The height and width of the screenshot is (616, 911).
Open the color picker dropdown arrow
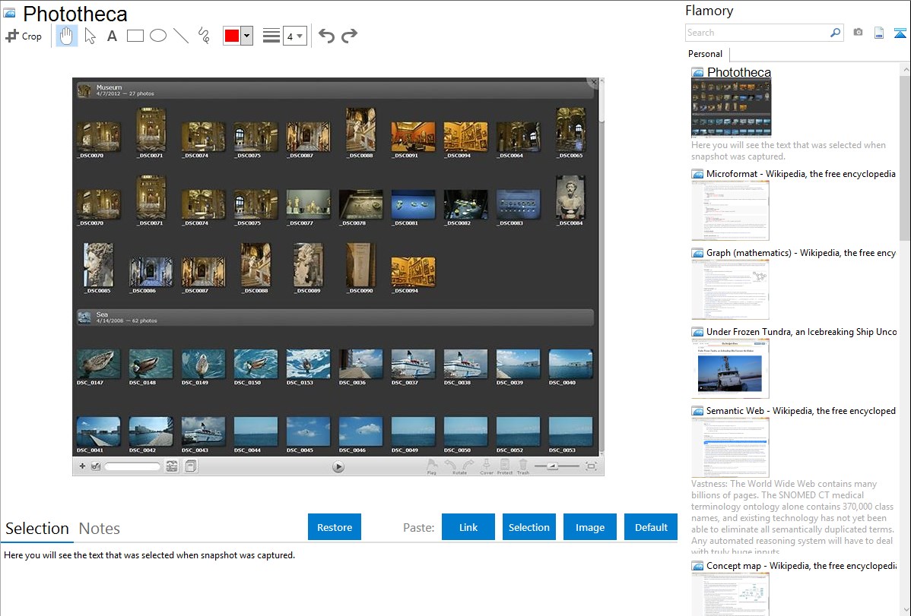point(247,36)
